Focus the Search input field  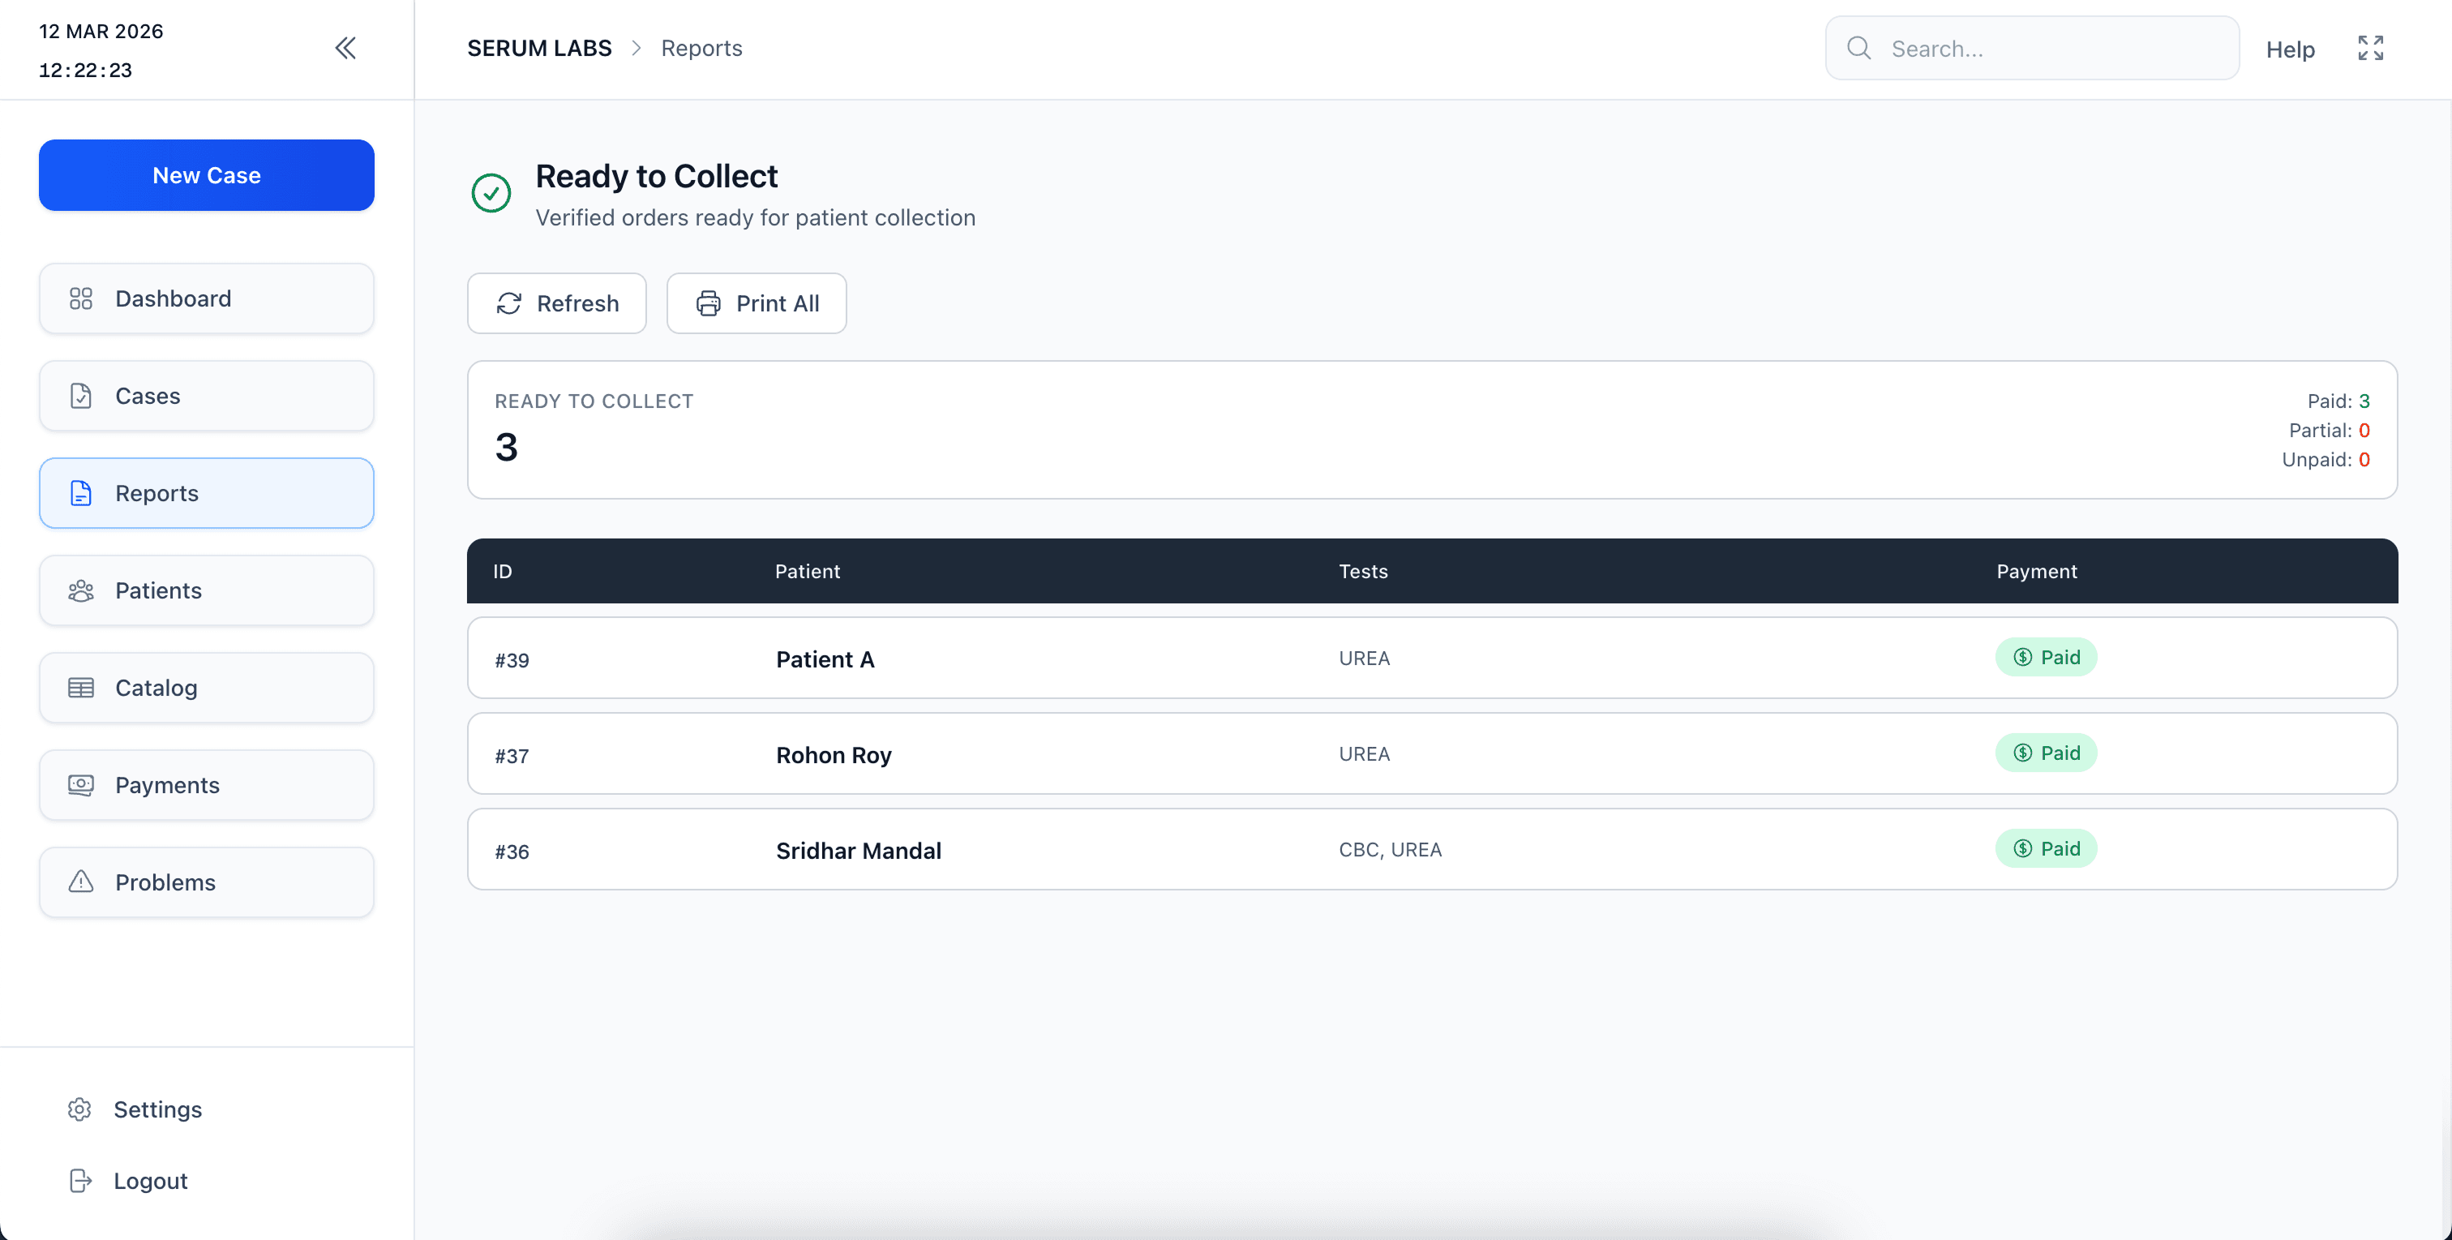(x=2047, y=49)
